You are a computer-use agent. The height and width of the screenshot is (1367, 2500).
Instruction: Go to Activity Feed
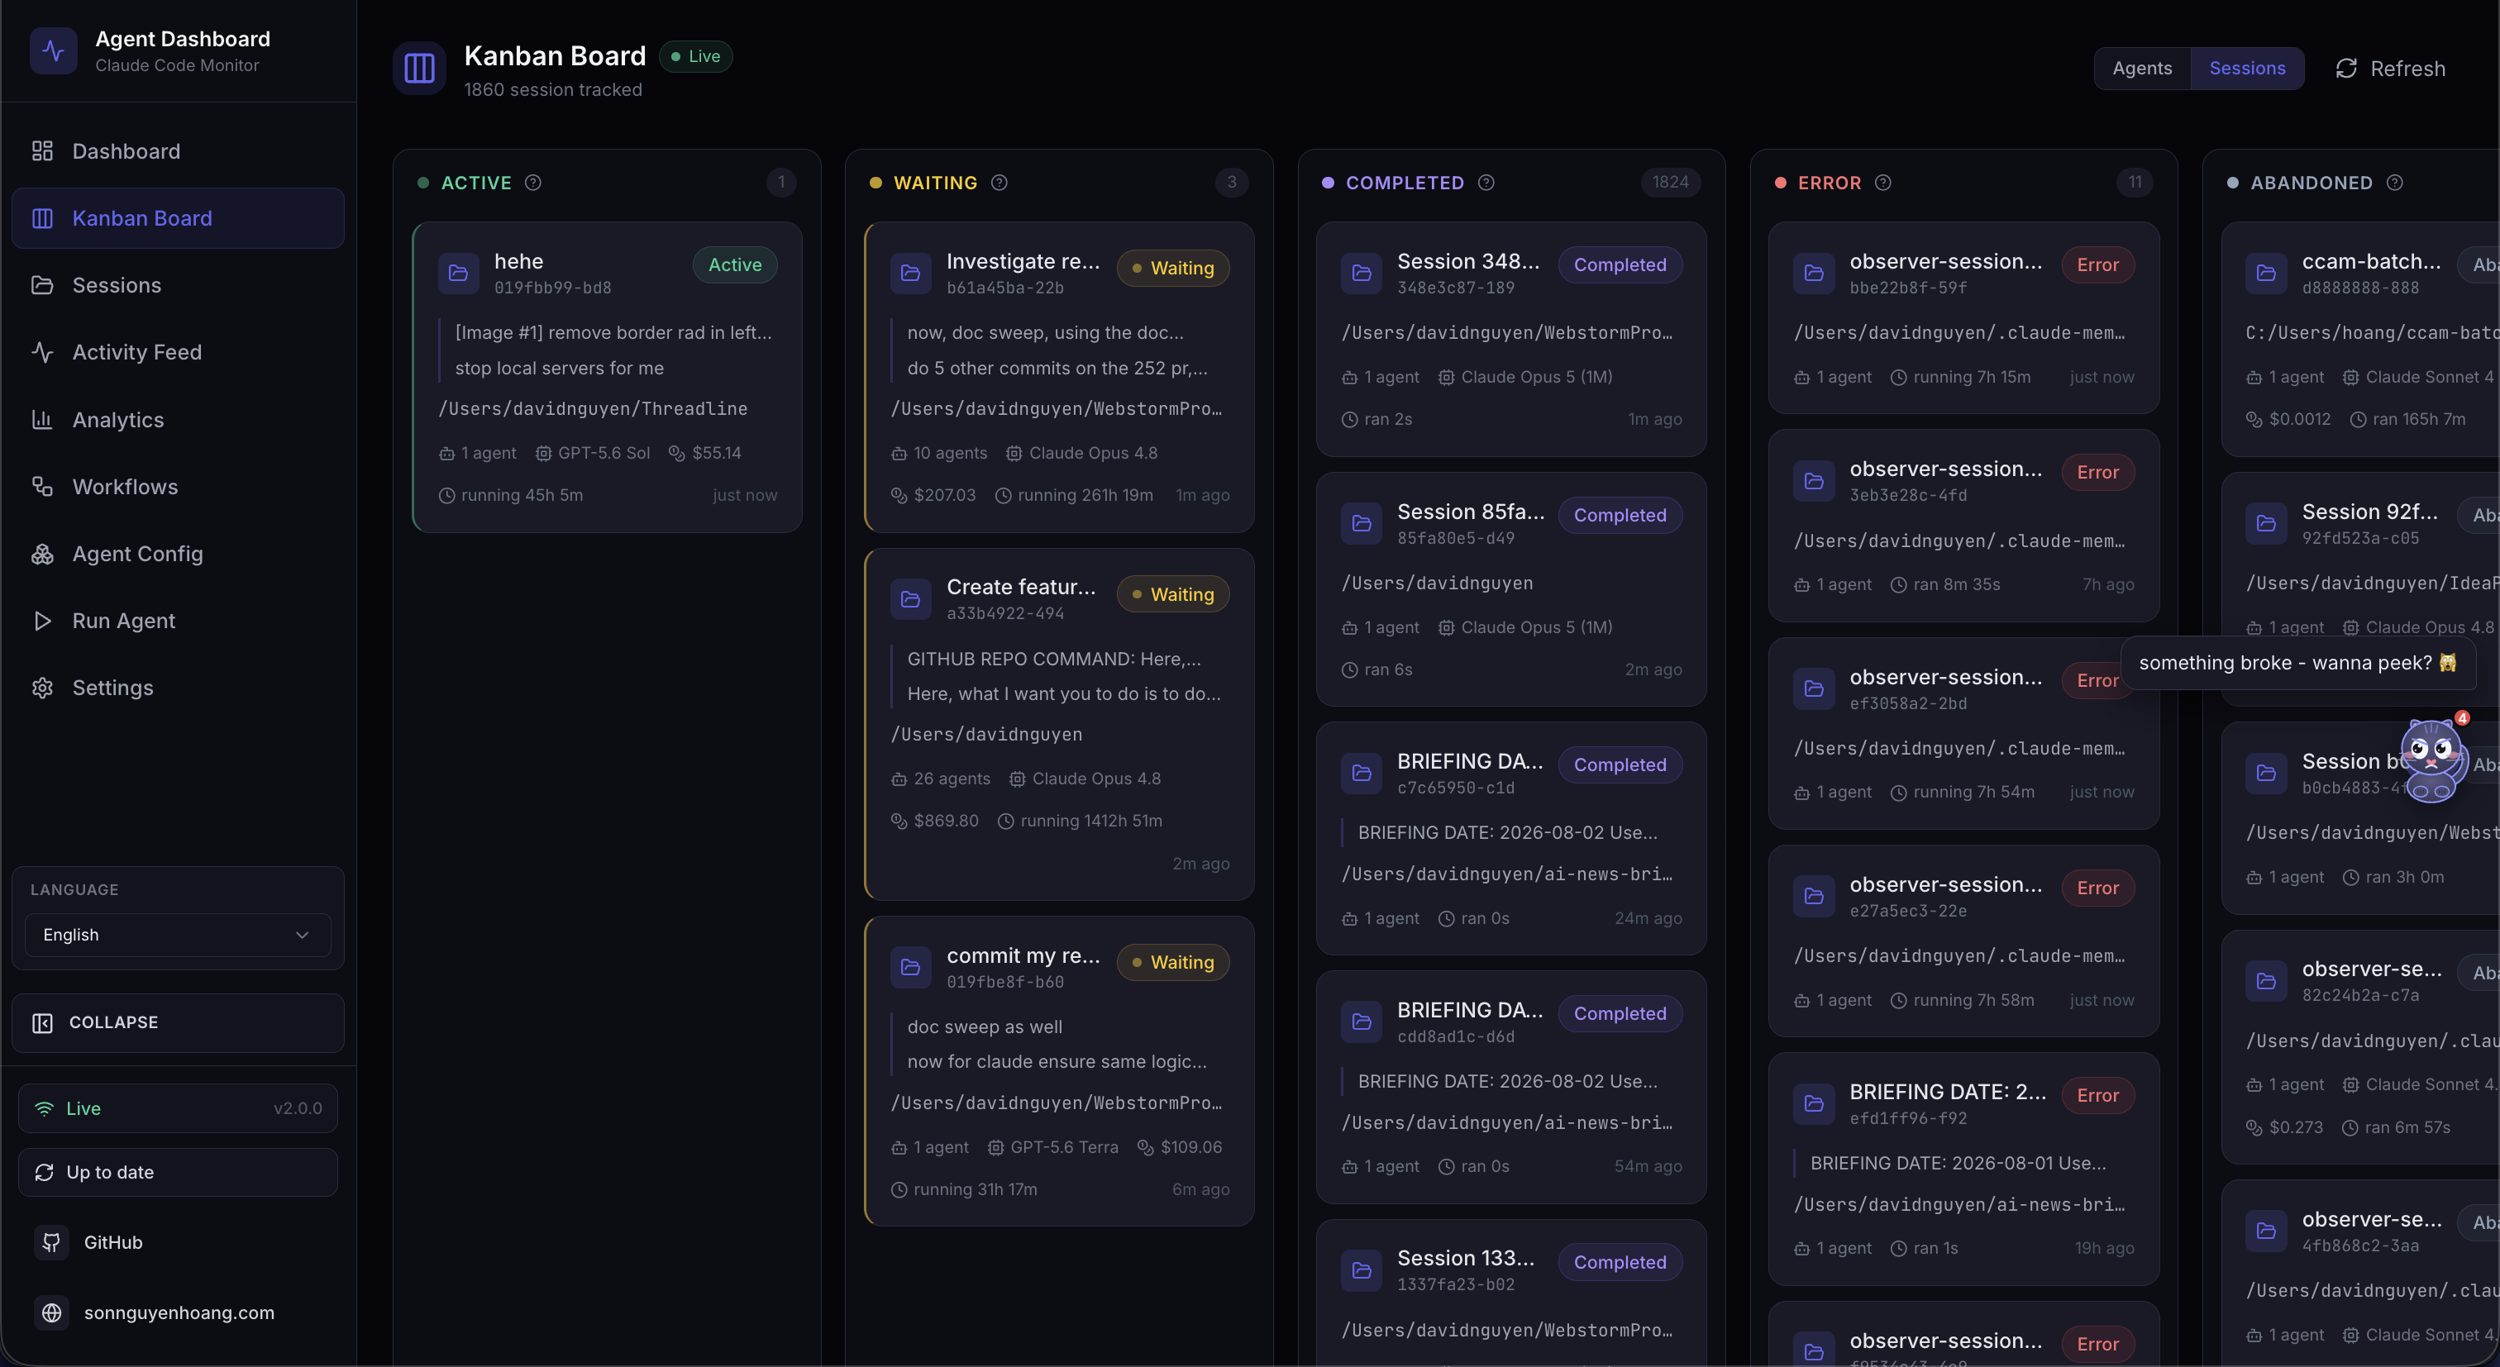(x=178, y=352)
